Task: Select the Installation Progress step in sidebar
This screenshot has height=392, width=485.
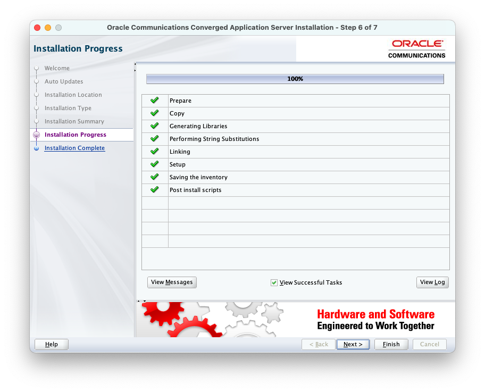Action: point(76,135)
